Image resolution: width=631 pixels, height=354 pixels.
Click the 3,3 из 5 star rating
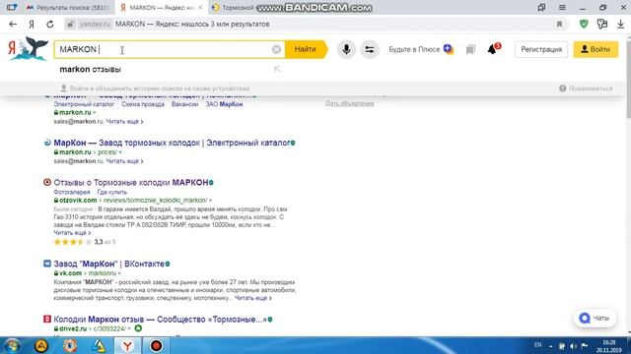[x=85, y=242]
